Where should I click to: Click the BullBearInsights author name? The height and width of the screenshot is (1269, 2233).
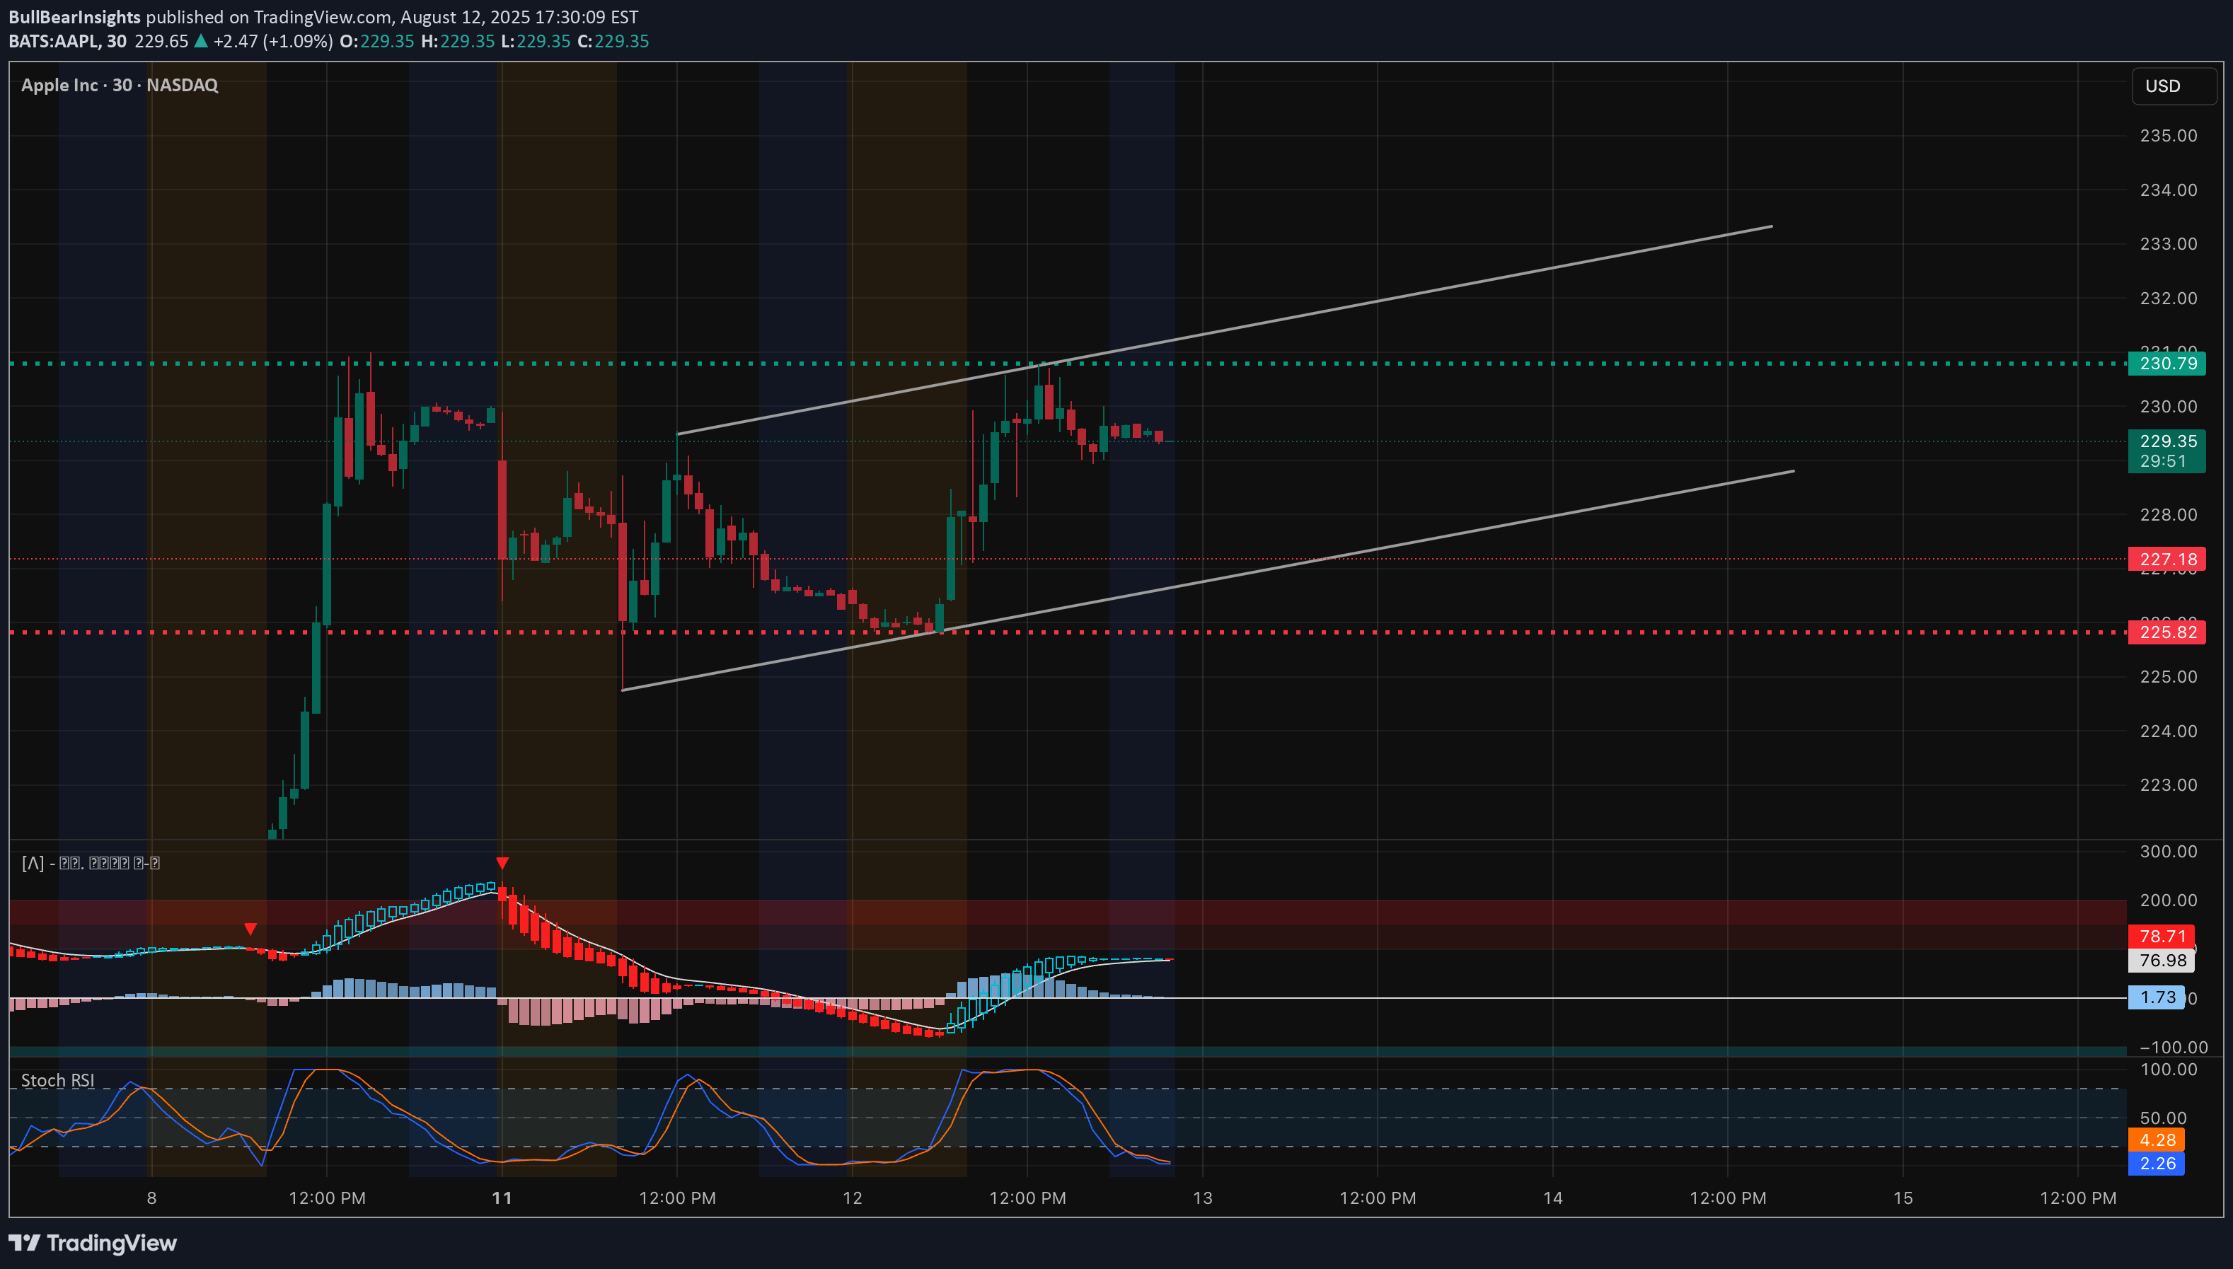click(x=74, y=16)
